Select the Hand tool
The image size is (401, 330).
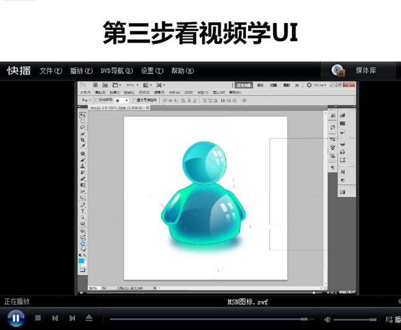(83, 243)
